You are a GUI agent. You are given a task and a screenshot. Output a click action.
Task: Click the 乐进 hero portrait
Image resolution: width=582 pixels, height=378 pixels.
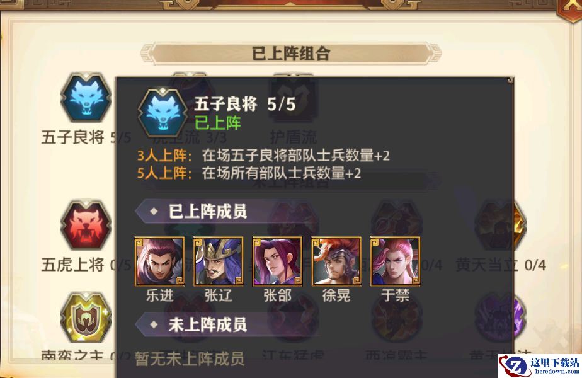point(159,261)
